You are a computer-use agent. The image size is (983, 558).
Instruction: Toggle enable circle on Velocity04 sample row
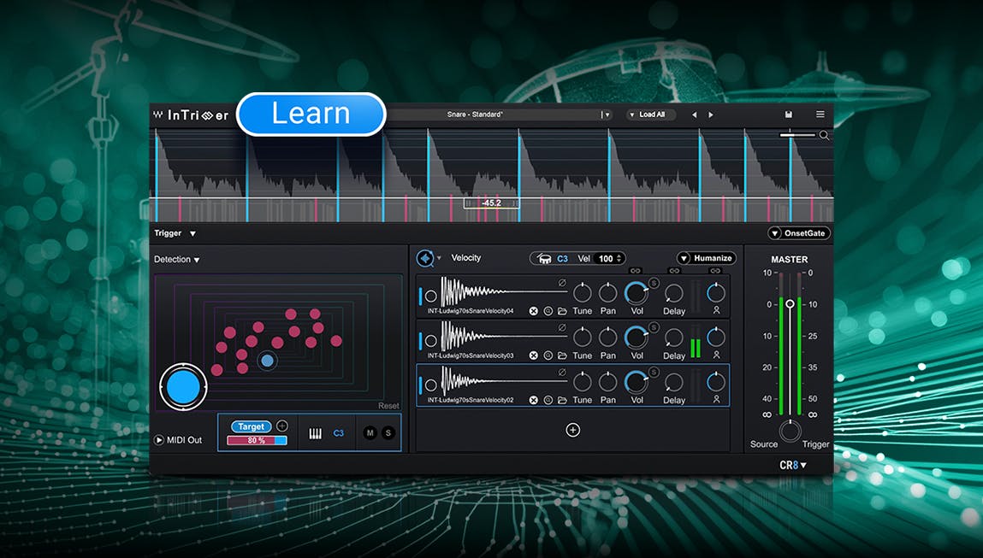point(430,297)
